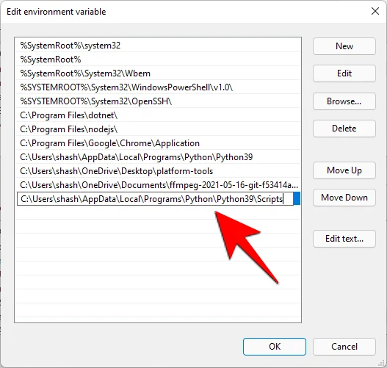Viewport: 387px width, 368px height.
Task: Delete the selected path entry
Action: [344, 129]
